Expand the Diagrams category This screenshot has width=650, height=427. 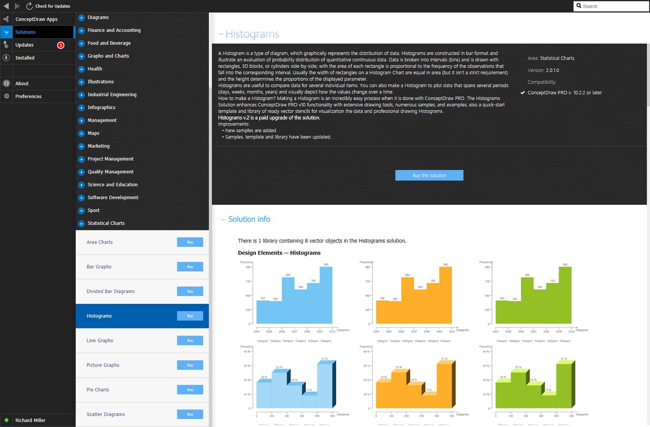pos(81,17)
